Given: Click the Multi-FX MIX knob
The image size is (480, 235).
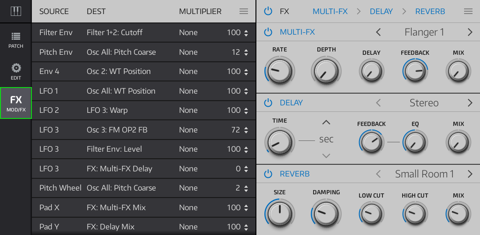Looking at the screenshot, I should (x=458, y=71).
